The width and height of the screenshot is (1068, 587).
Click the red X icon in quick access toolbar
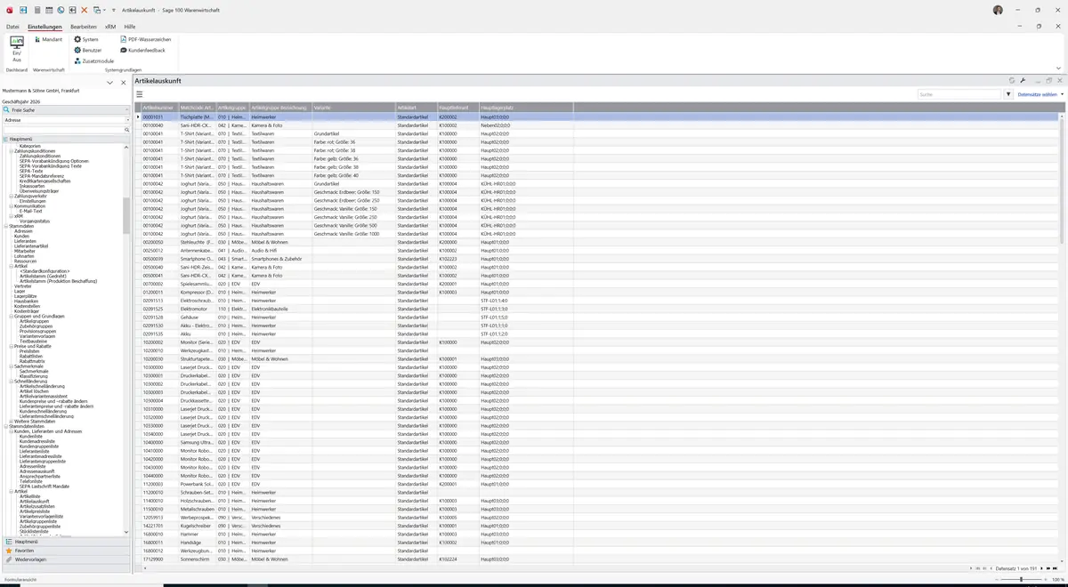84,10
